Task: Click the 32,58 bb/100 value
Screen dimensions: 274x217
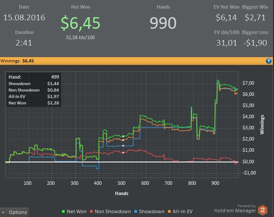Action: pyautogui.click(x=81, y=37)
